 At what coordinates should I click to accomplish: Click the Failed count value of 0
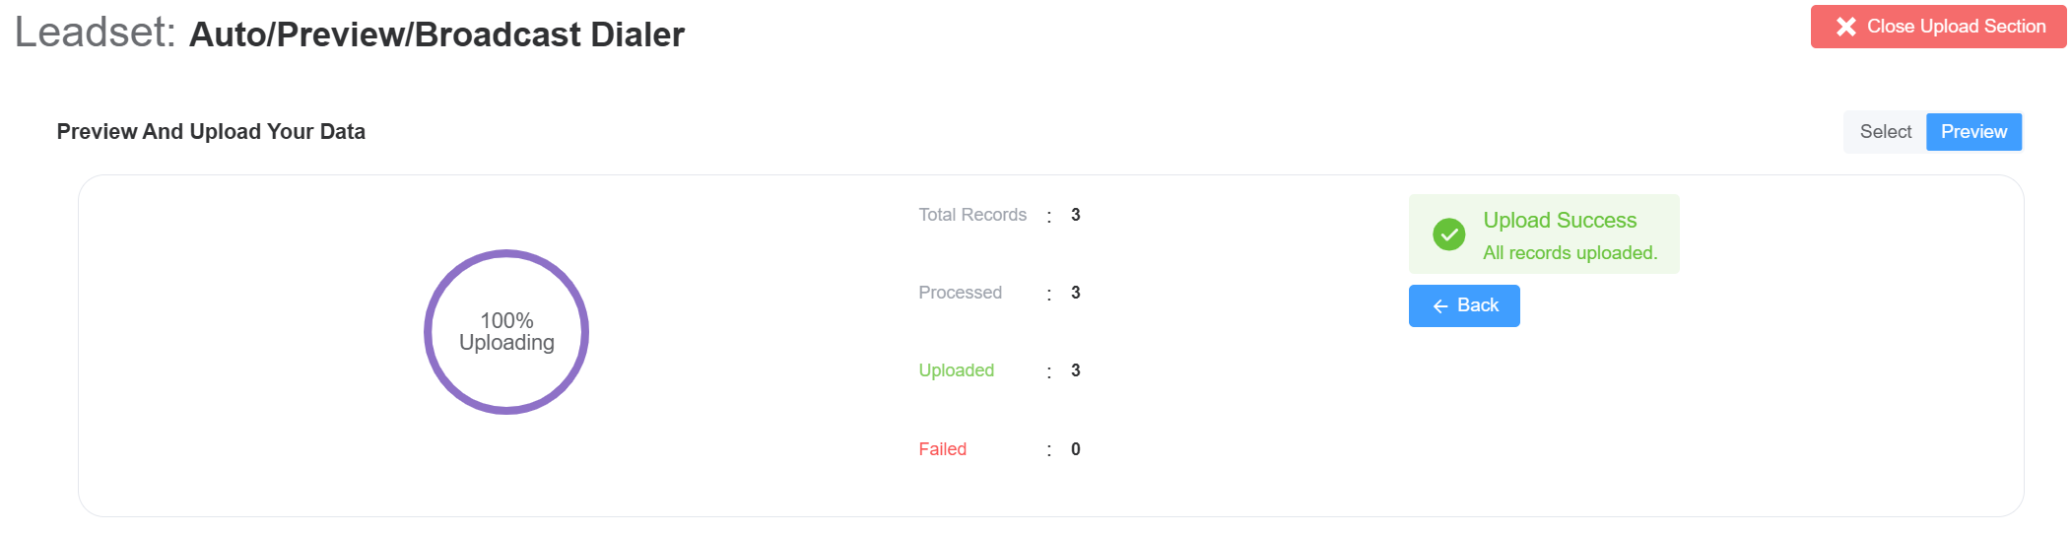coord(1075,449)
